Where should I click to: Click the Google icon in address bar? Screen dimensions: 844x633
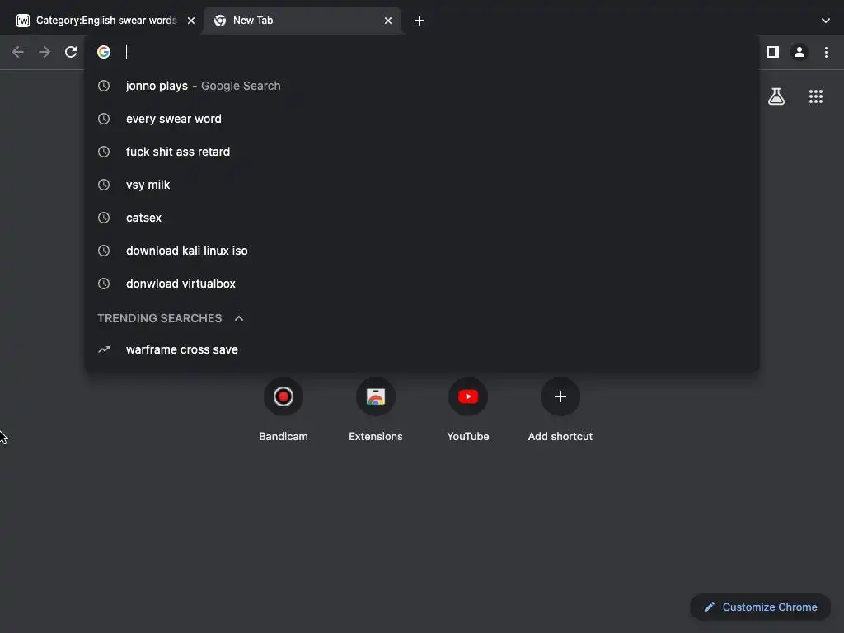click(104, 52)
